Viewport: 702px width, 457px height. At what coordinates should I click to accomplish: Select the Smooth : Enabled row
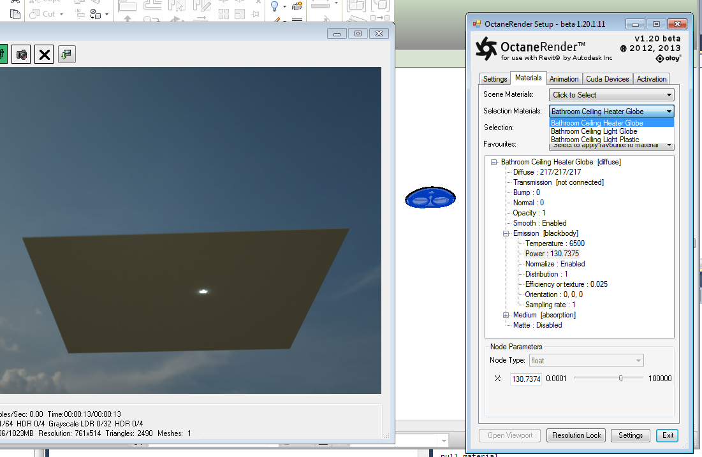[x=539, y=223]
